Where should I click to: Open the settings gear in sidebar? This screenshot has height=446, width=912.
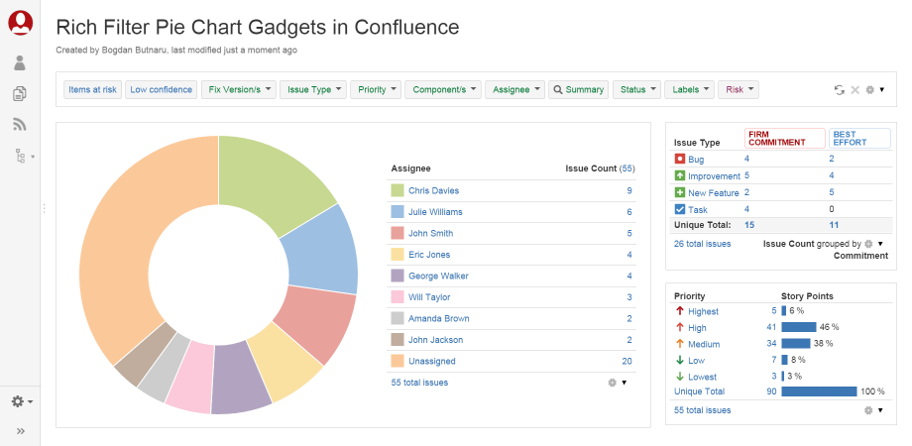click(x=20, y=401)
